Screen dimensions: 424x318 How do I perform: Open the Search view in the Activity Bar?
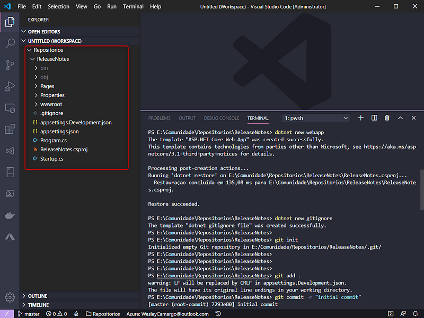pyautogui.click(x=10, y=44)
